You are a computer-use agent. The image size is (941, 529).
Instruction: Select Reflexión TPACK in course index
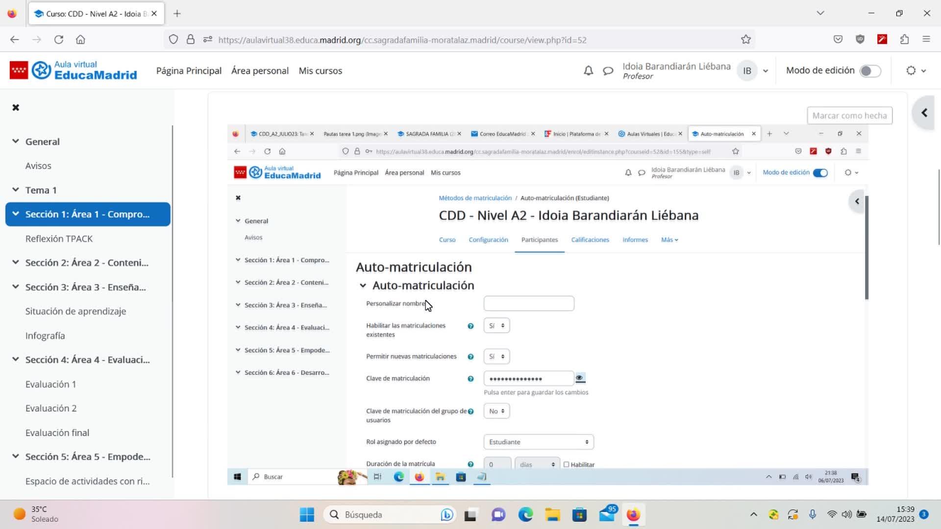59,239
